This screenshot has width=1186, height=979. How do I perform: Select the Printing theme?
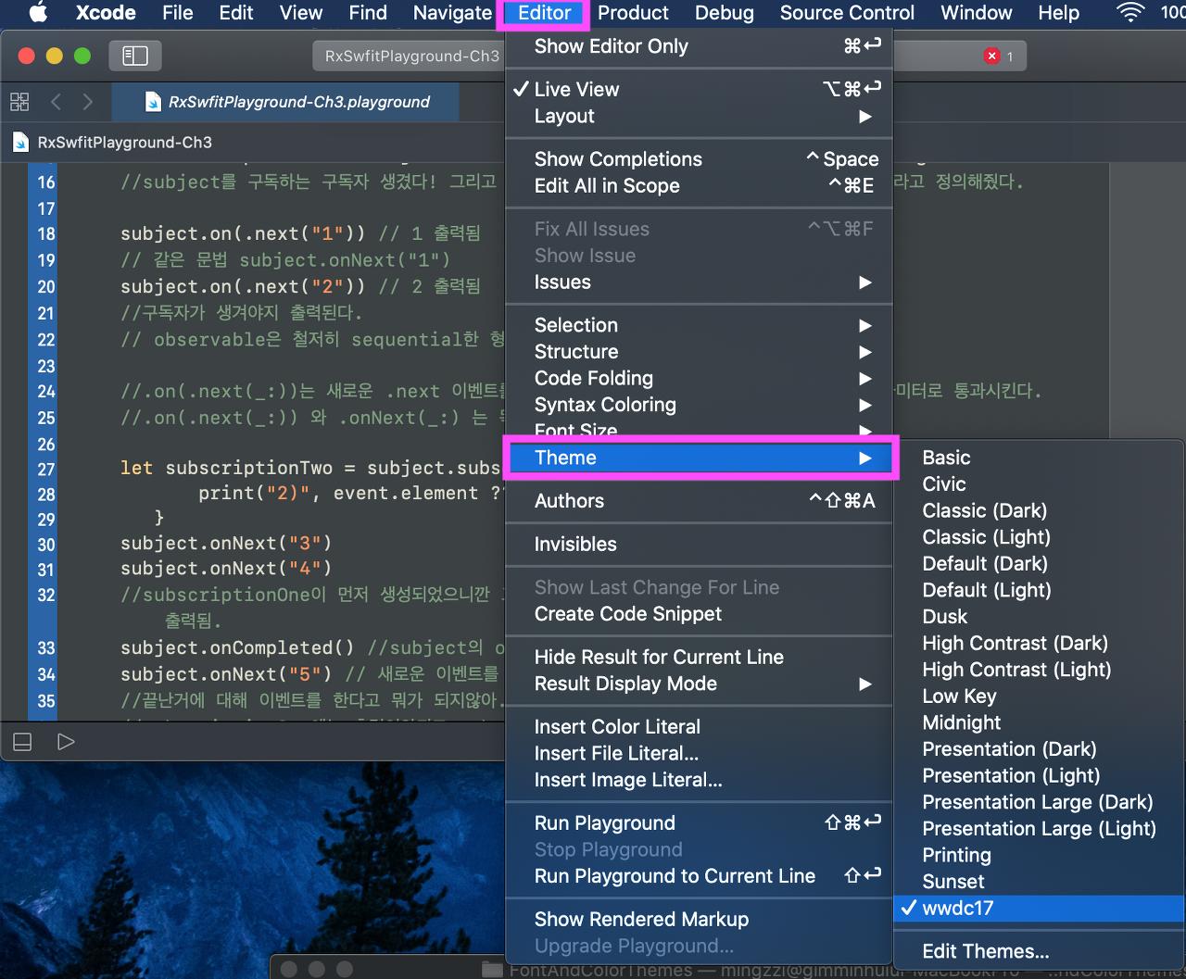[x=1039, y=855]
